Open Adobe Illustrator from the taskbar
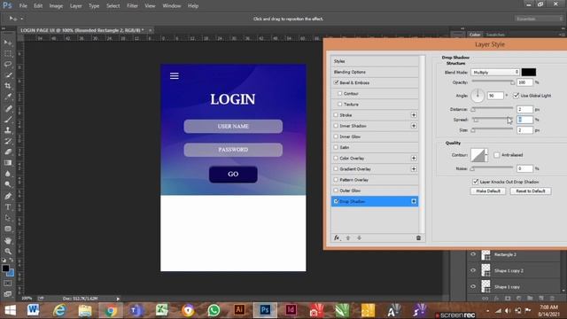 (239, 310)
